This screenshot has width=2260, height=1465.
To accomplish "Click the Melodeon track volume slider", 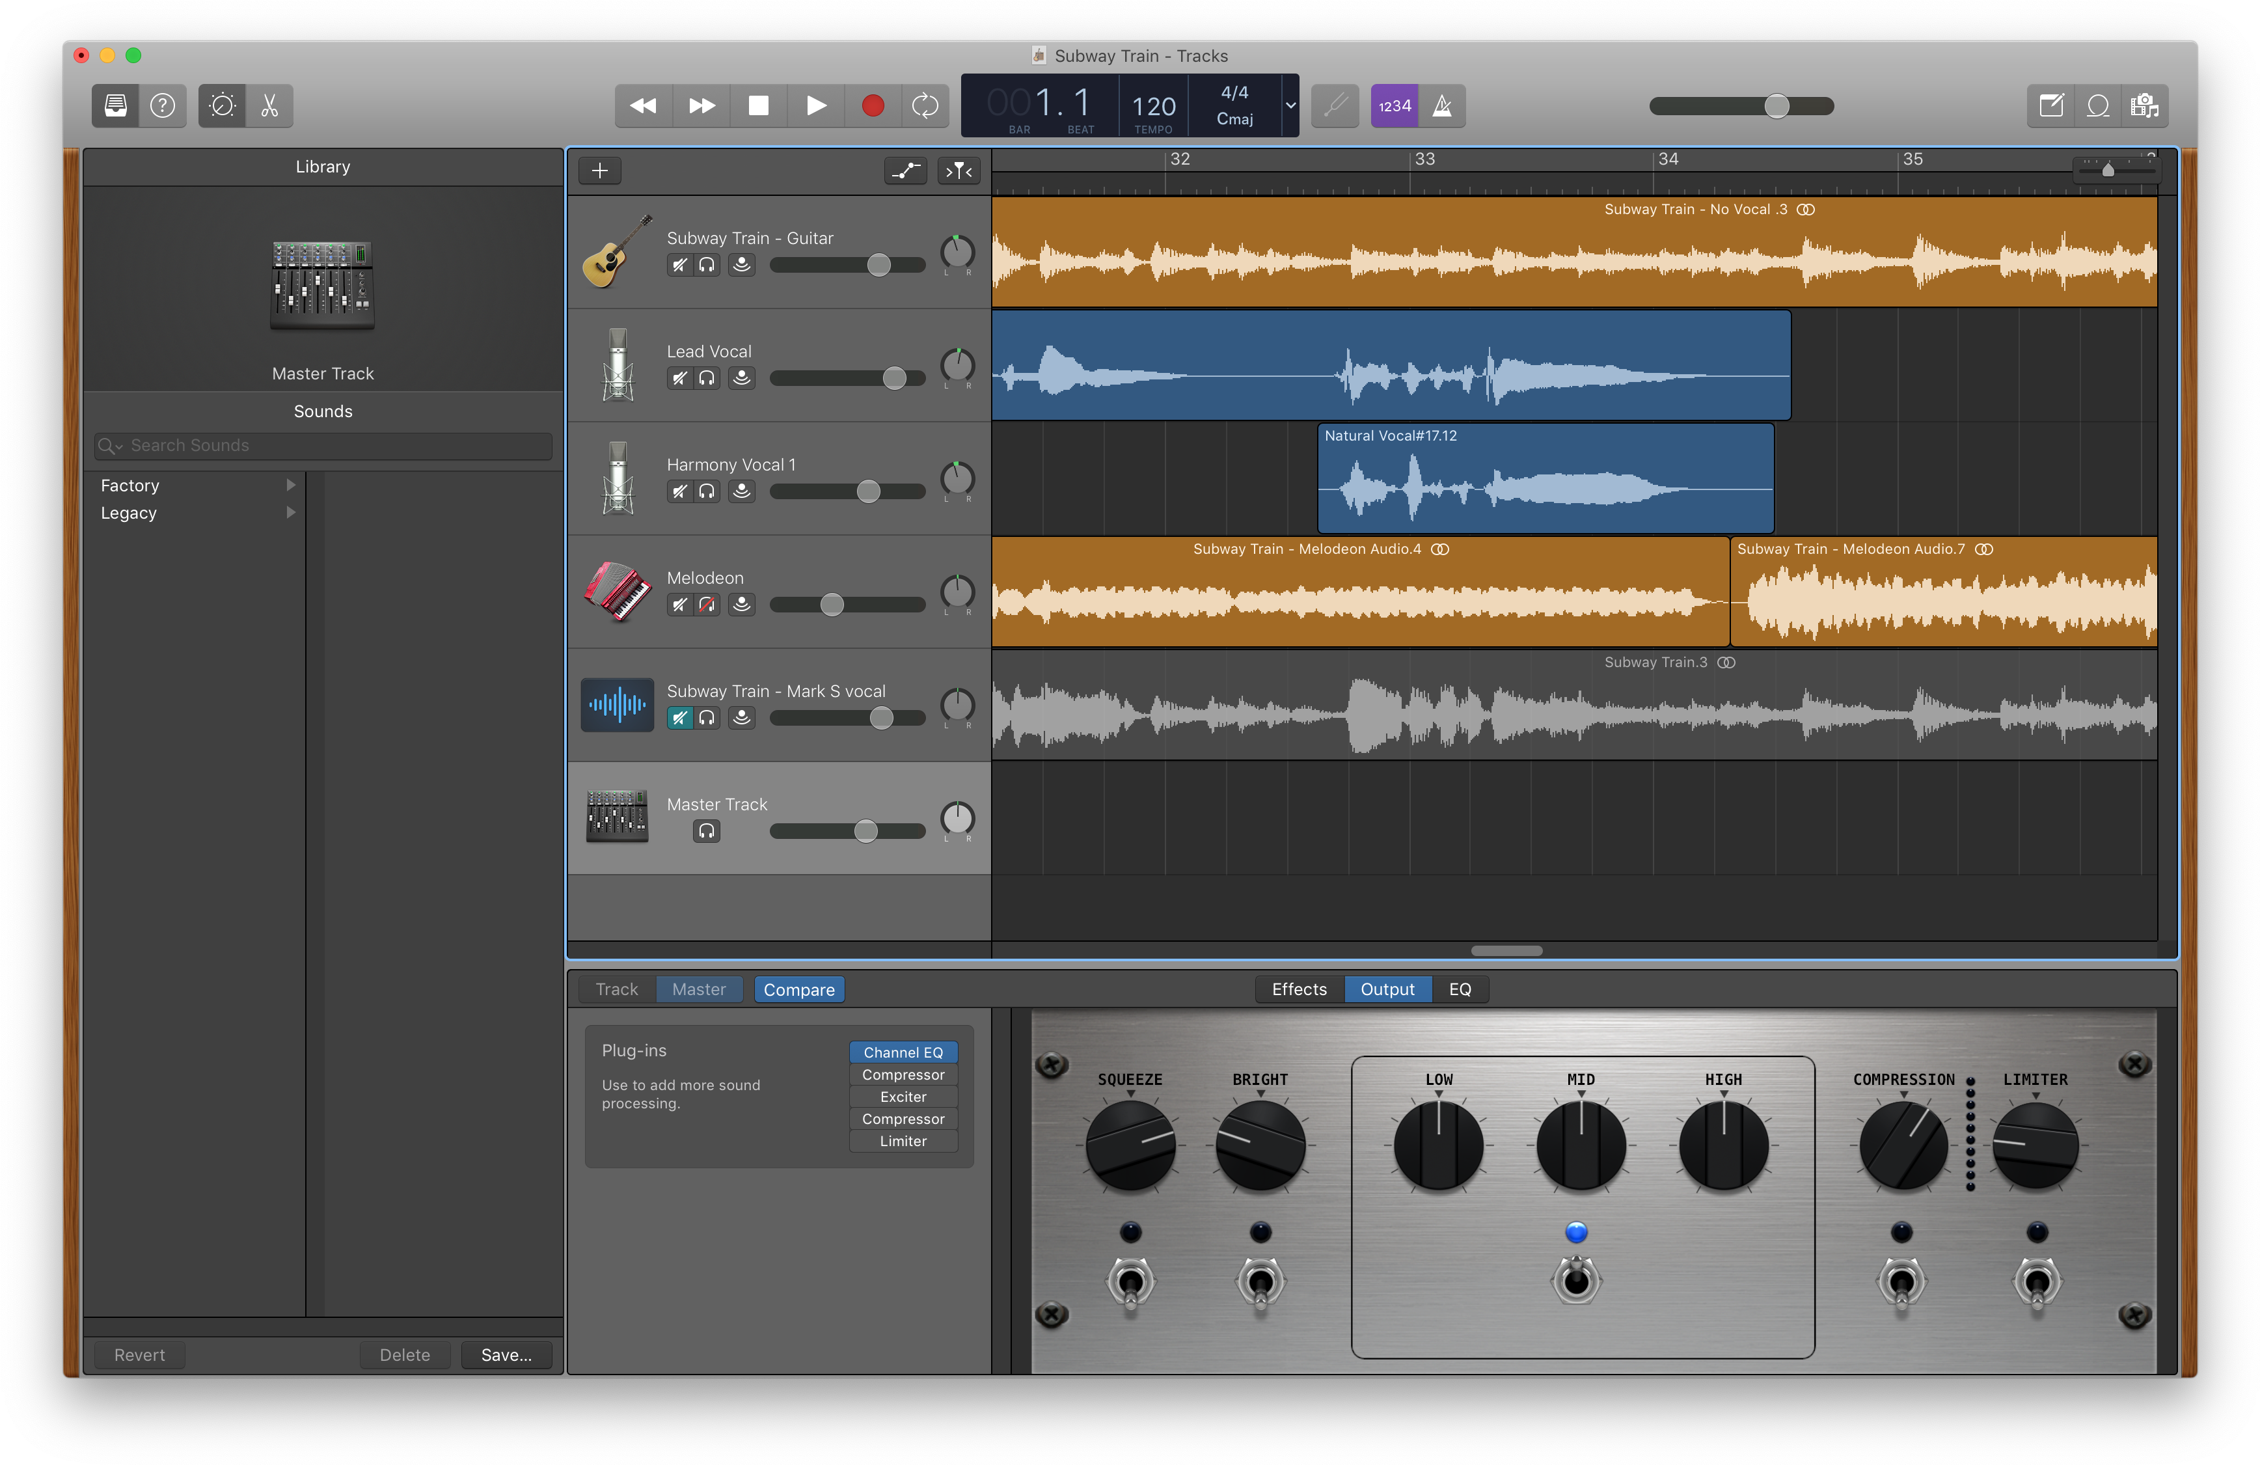I will (832, 605).
